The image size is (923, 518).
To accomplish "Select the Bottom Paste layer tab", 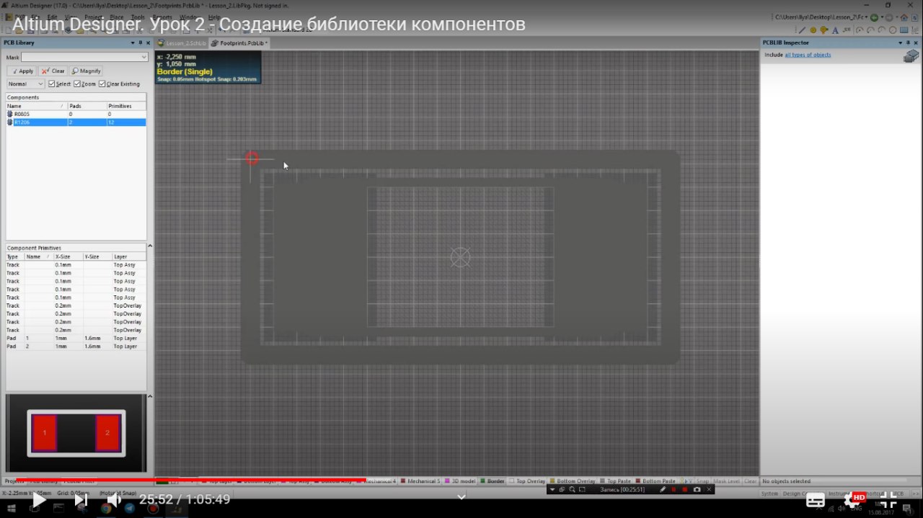I will click(654, 481).
